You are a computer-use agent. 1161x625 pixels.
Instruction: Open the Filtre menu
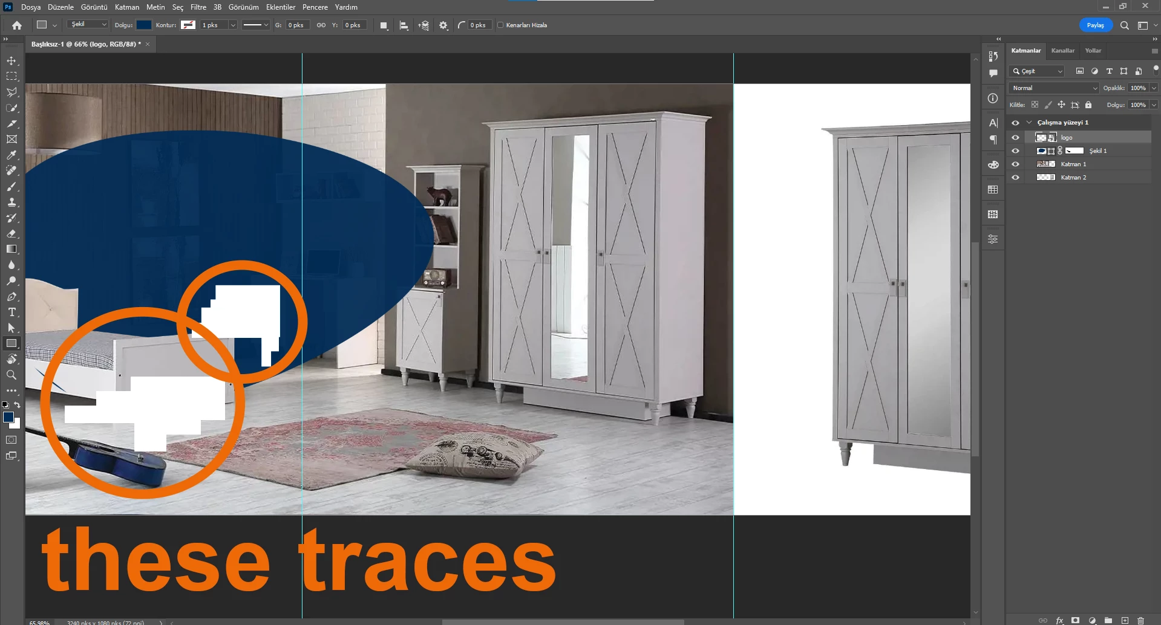pos(198,7)
